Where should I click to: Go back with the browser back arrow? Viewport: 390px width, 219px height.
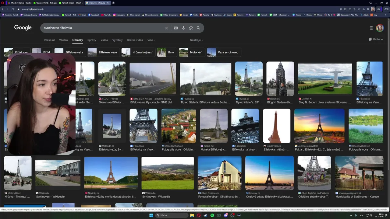click(3, 9)
